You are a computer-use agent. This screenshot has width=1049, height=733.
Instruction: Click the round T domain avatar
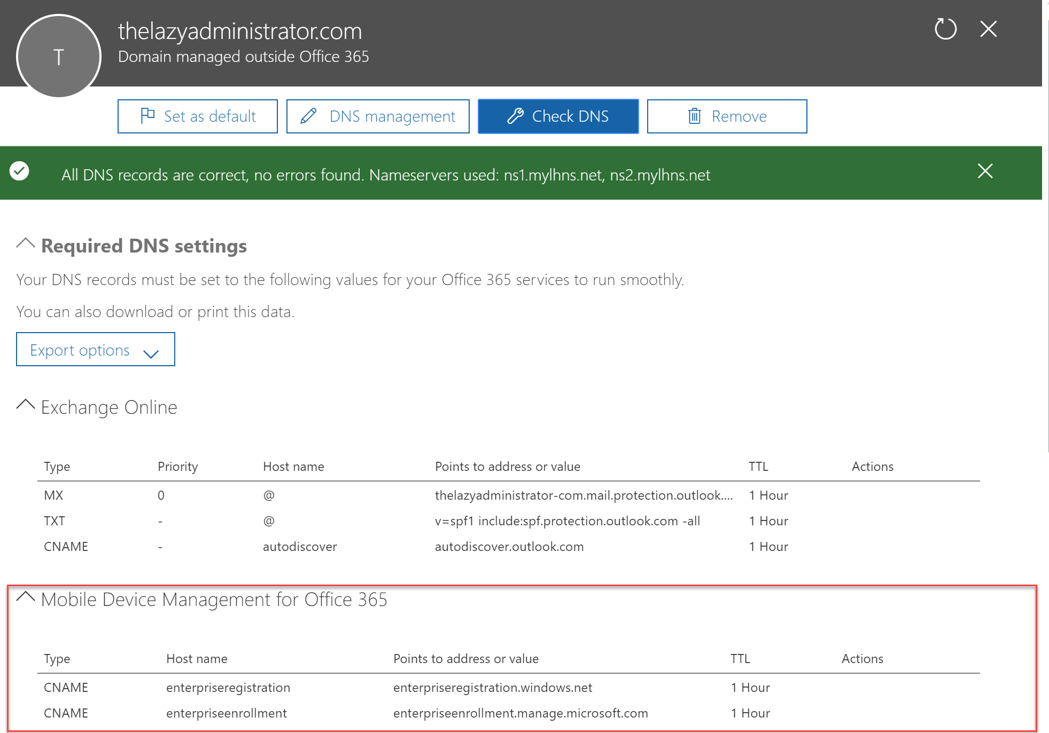[59, 56]
